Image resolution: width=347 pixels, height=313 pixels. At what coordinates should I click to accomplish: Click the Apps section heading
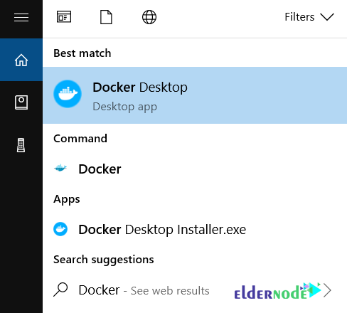tap(67, 199)
